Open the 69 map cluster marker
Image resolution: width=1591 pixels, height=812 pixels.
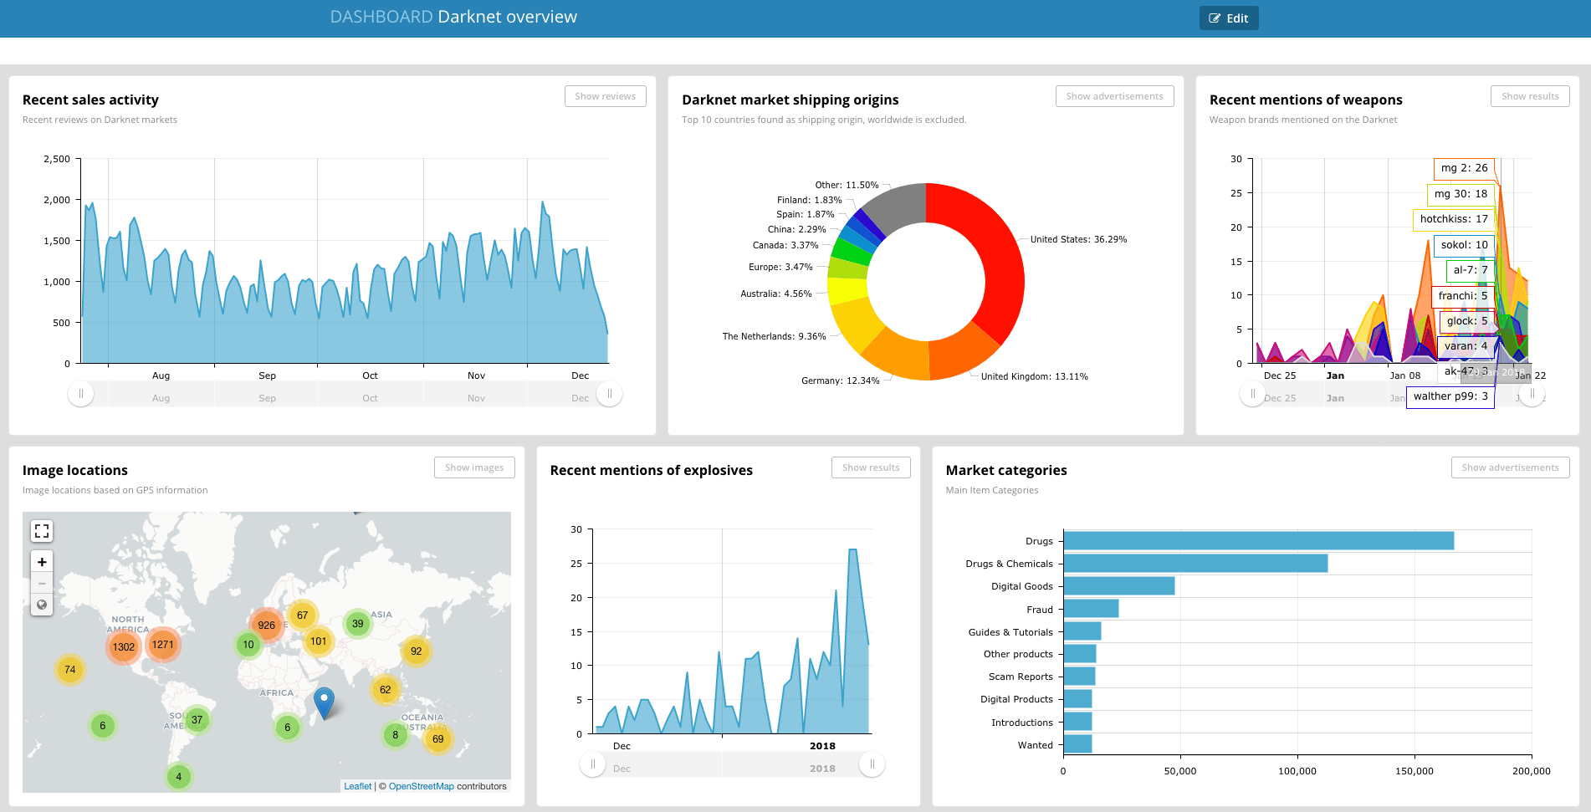pos(438,738)
